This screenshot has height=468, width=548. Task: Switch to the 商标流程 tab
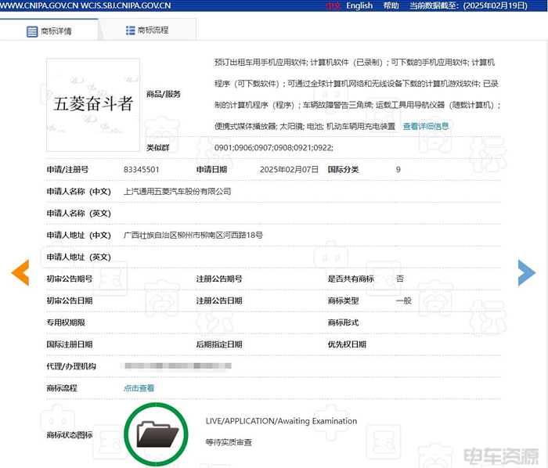coord(147,30)
